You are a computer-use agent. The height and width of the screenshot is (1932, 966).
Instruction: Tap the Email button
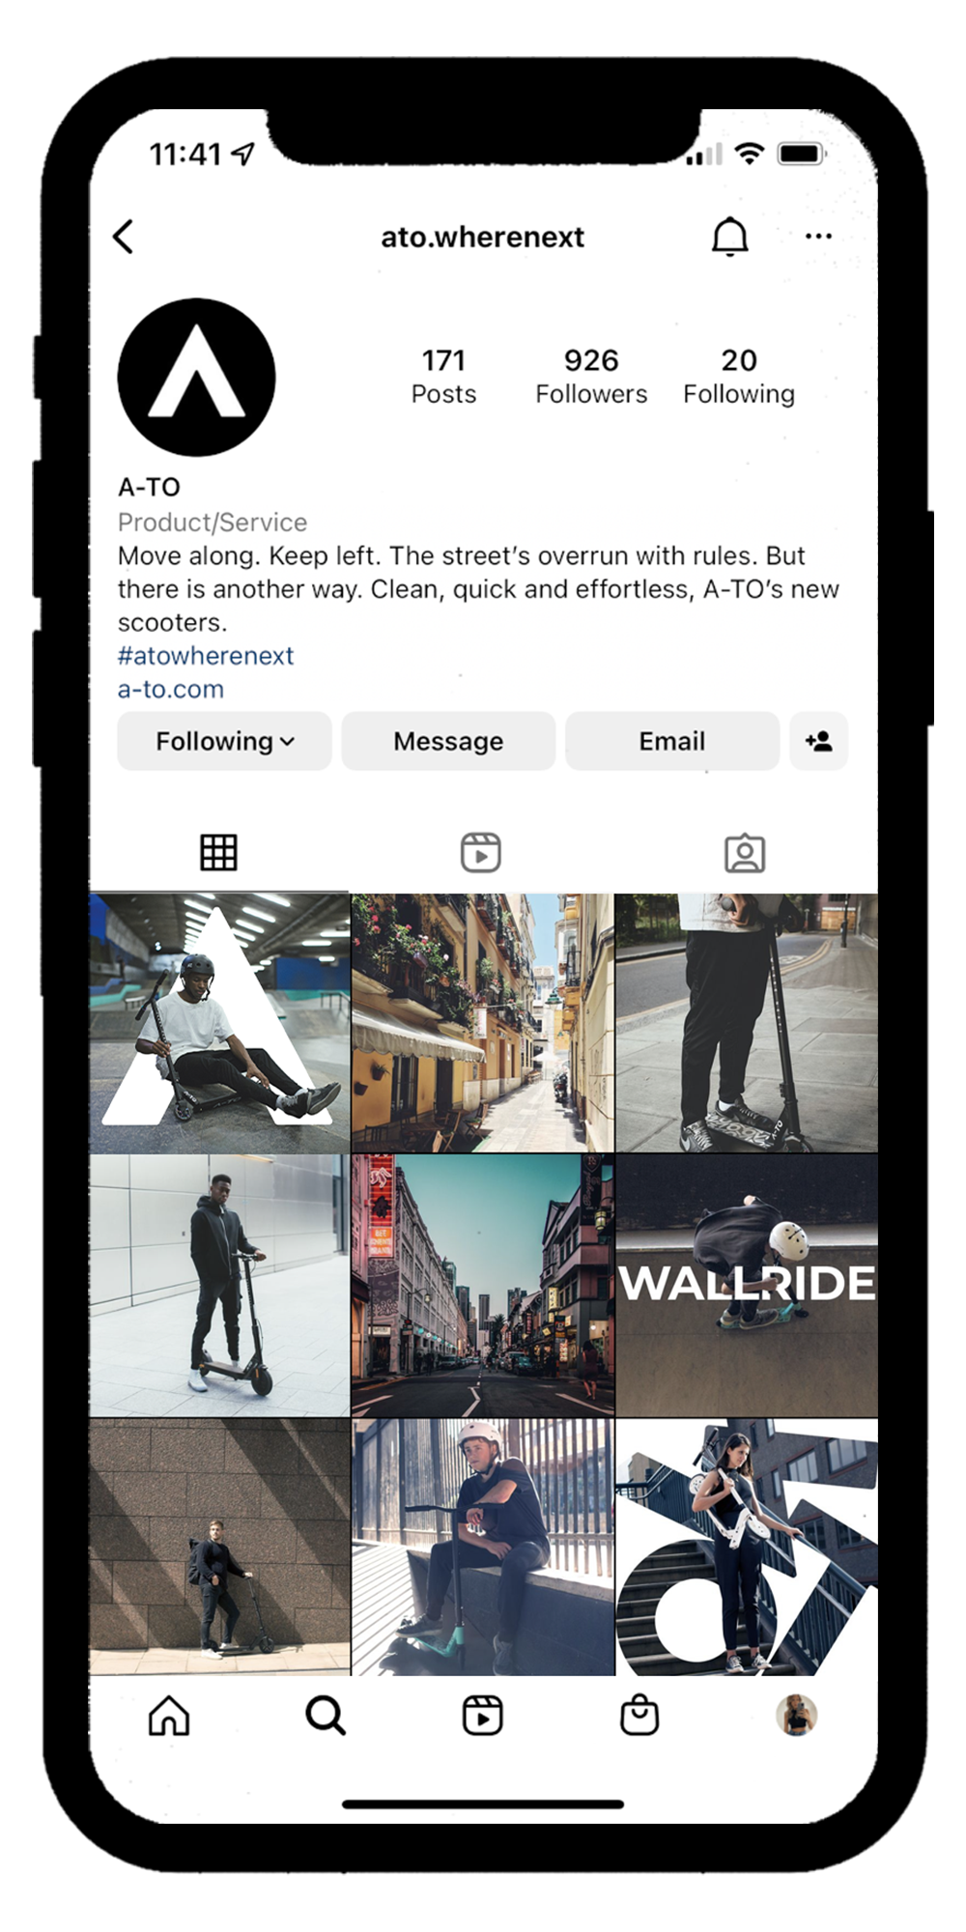point(672,741)
